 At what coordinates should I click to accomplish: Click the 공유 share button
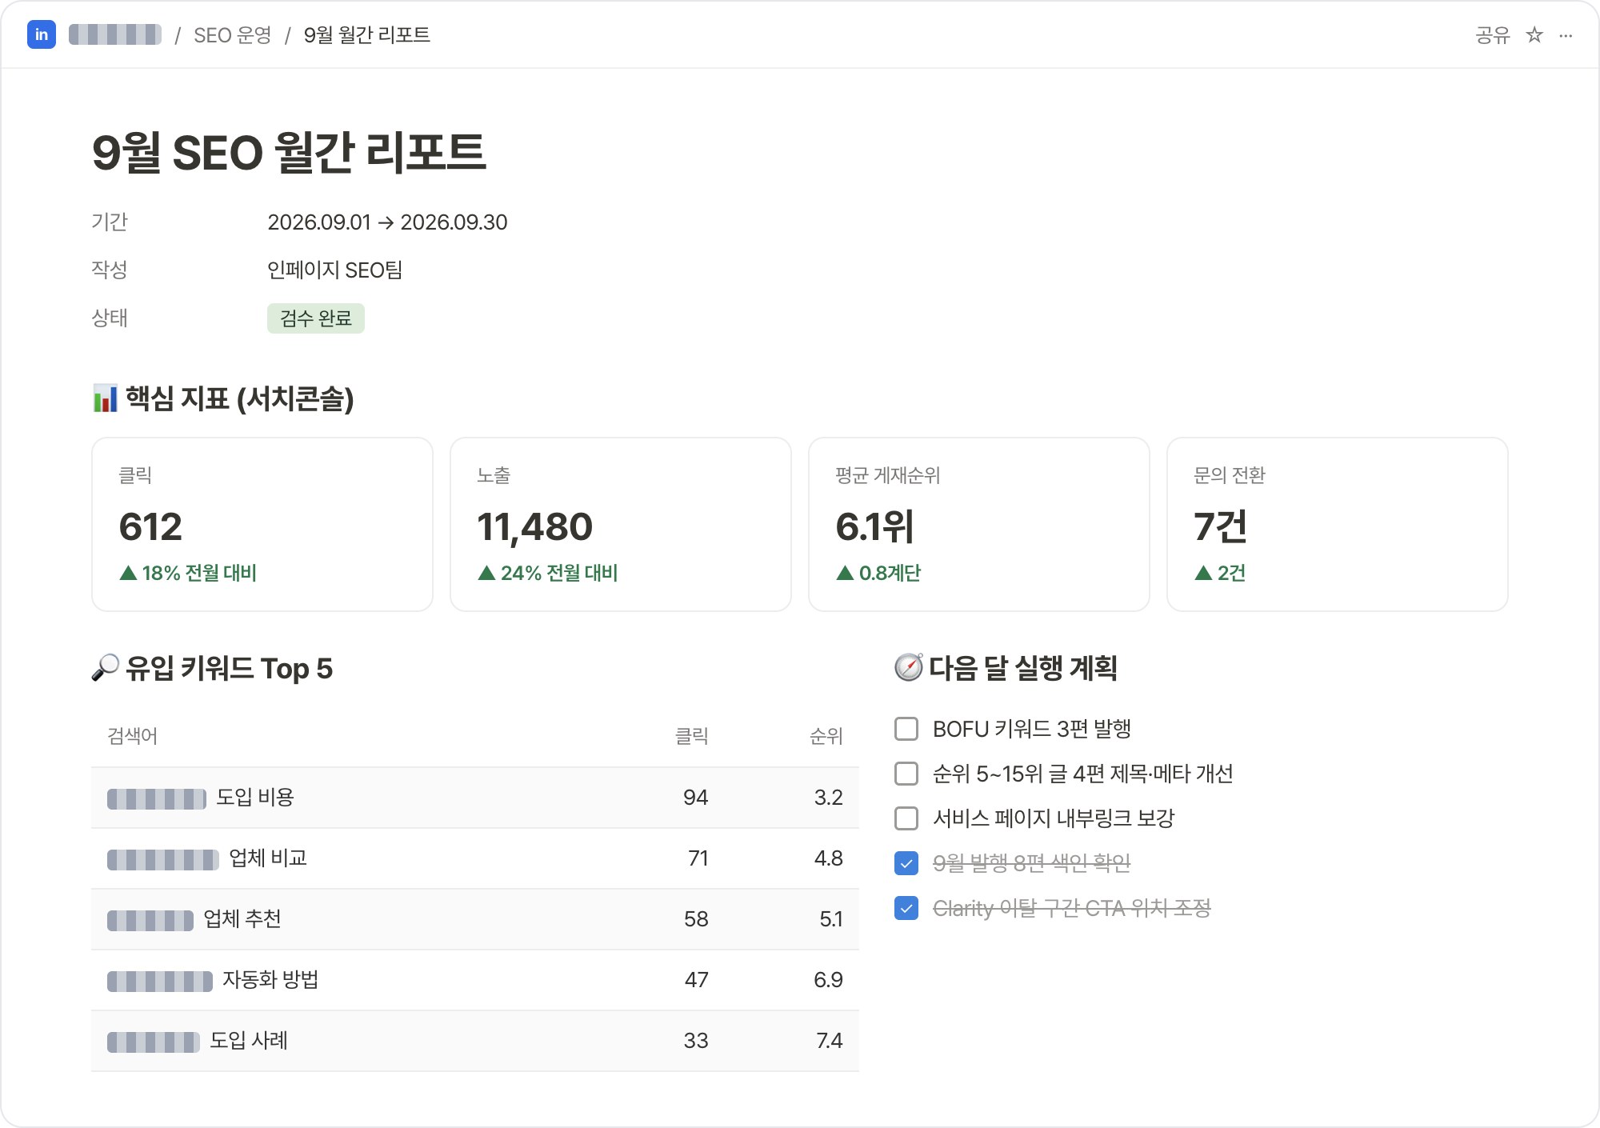[1492, 35]
